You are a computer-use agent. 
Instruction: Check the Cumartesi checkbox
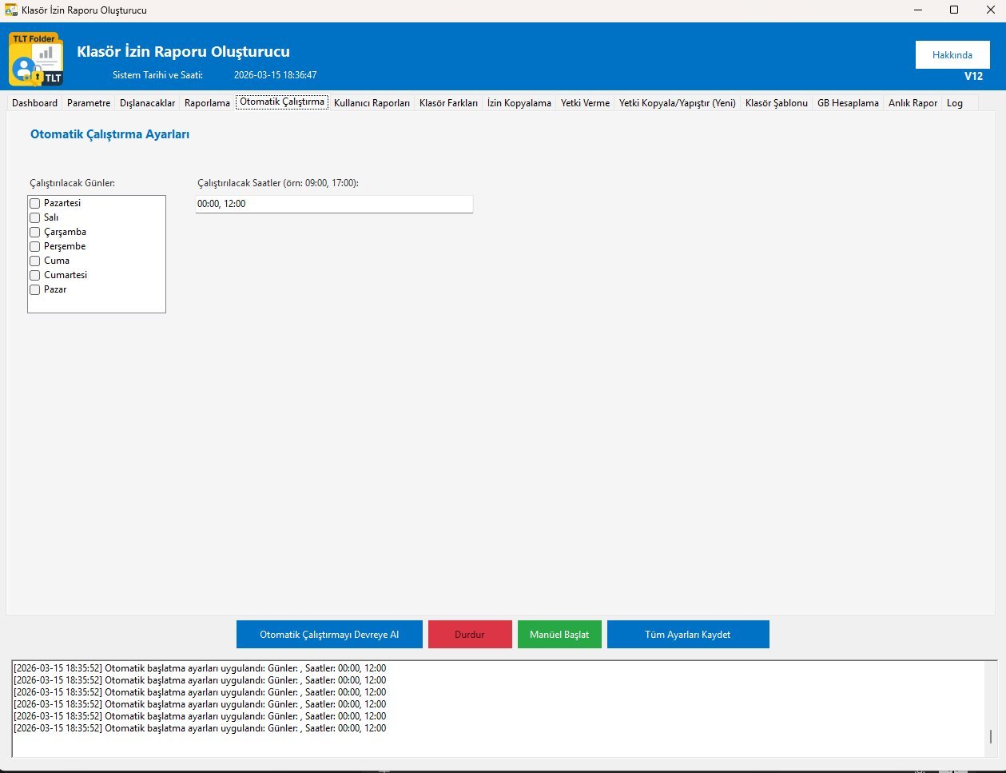[35, 276]
